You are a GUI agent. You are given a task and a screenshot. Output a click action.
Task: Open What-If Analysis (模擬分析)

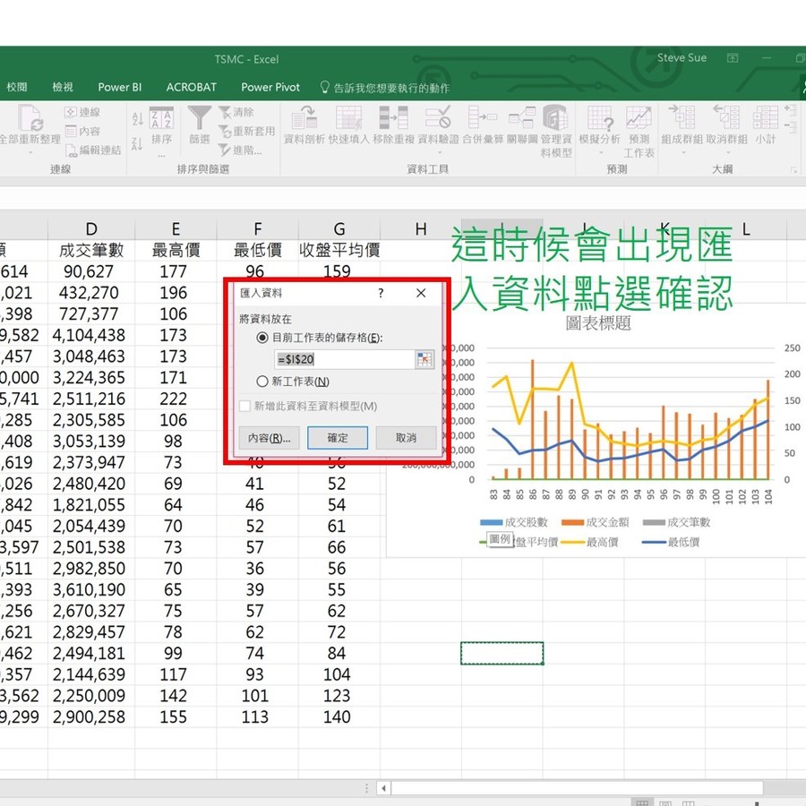[x=600, y=124]
